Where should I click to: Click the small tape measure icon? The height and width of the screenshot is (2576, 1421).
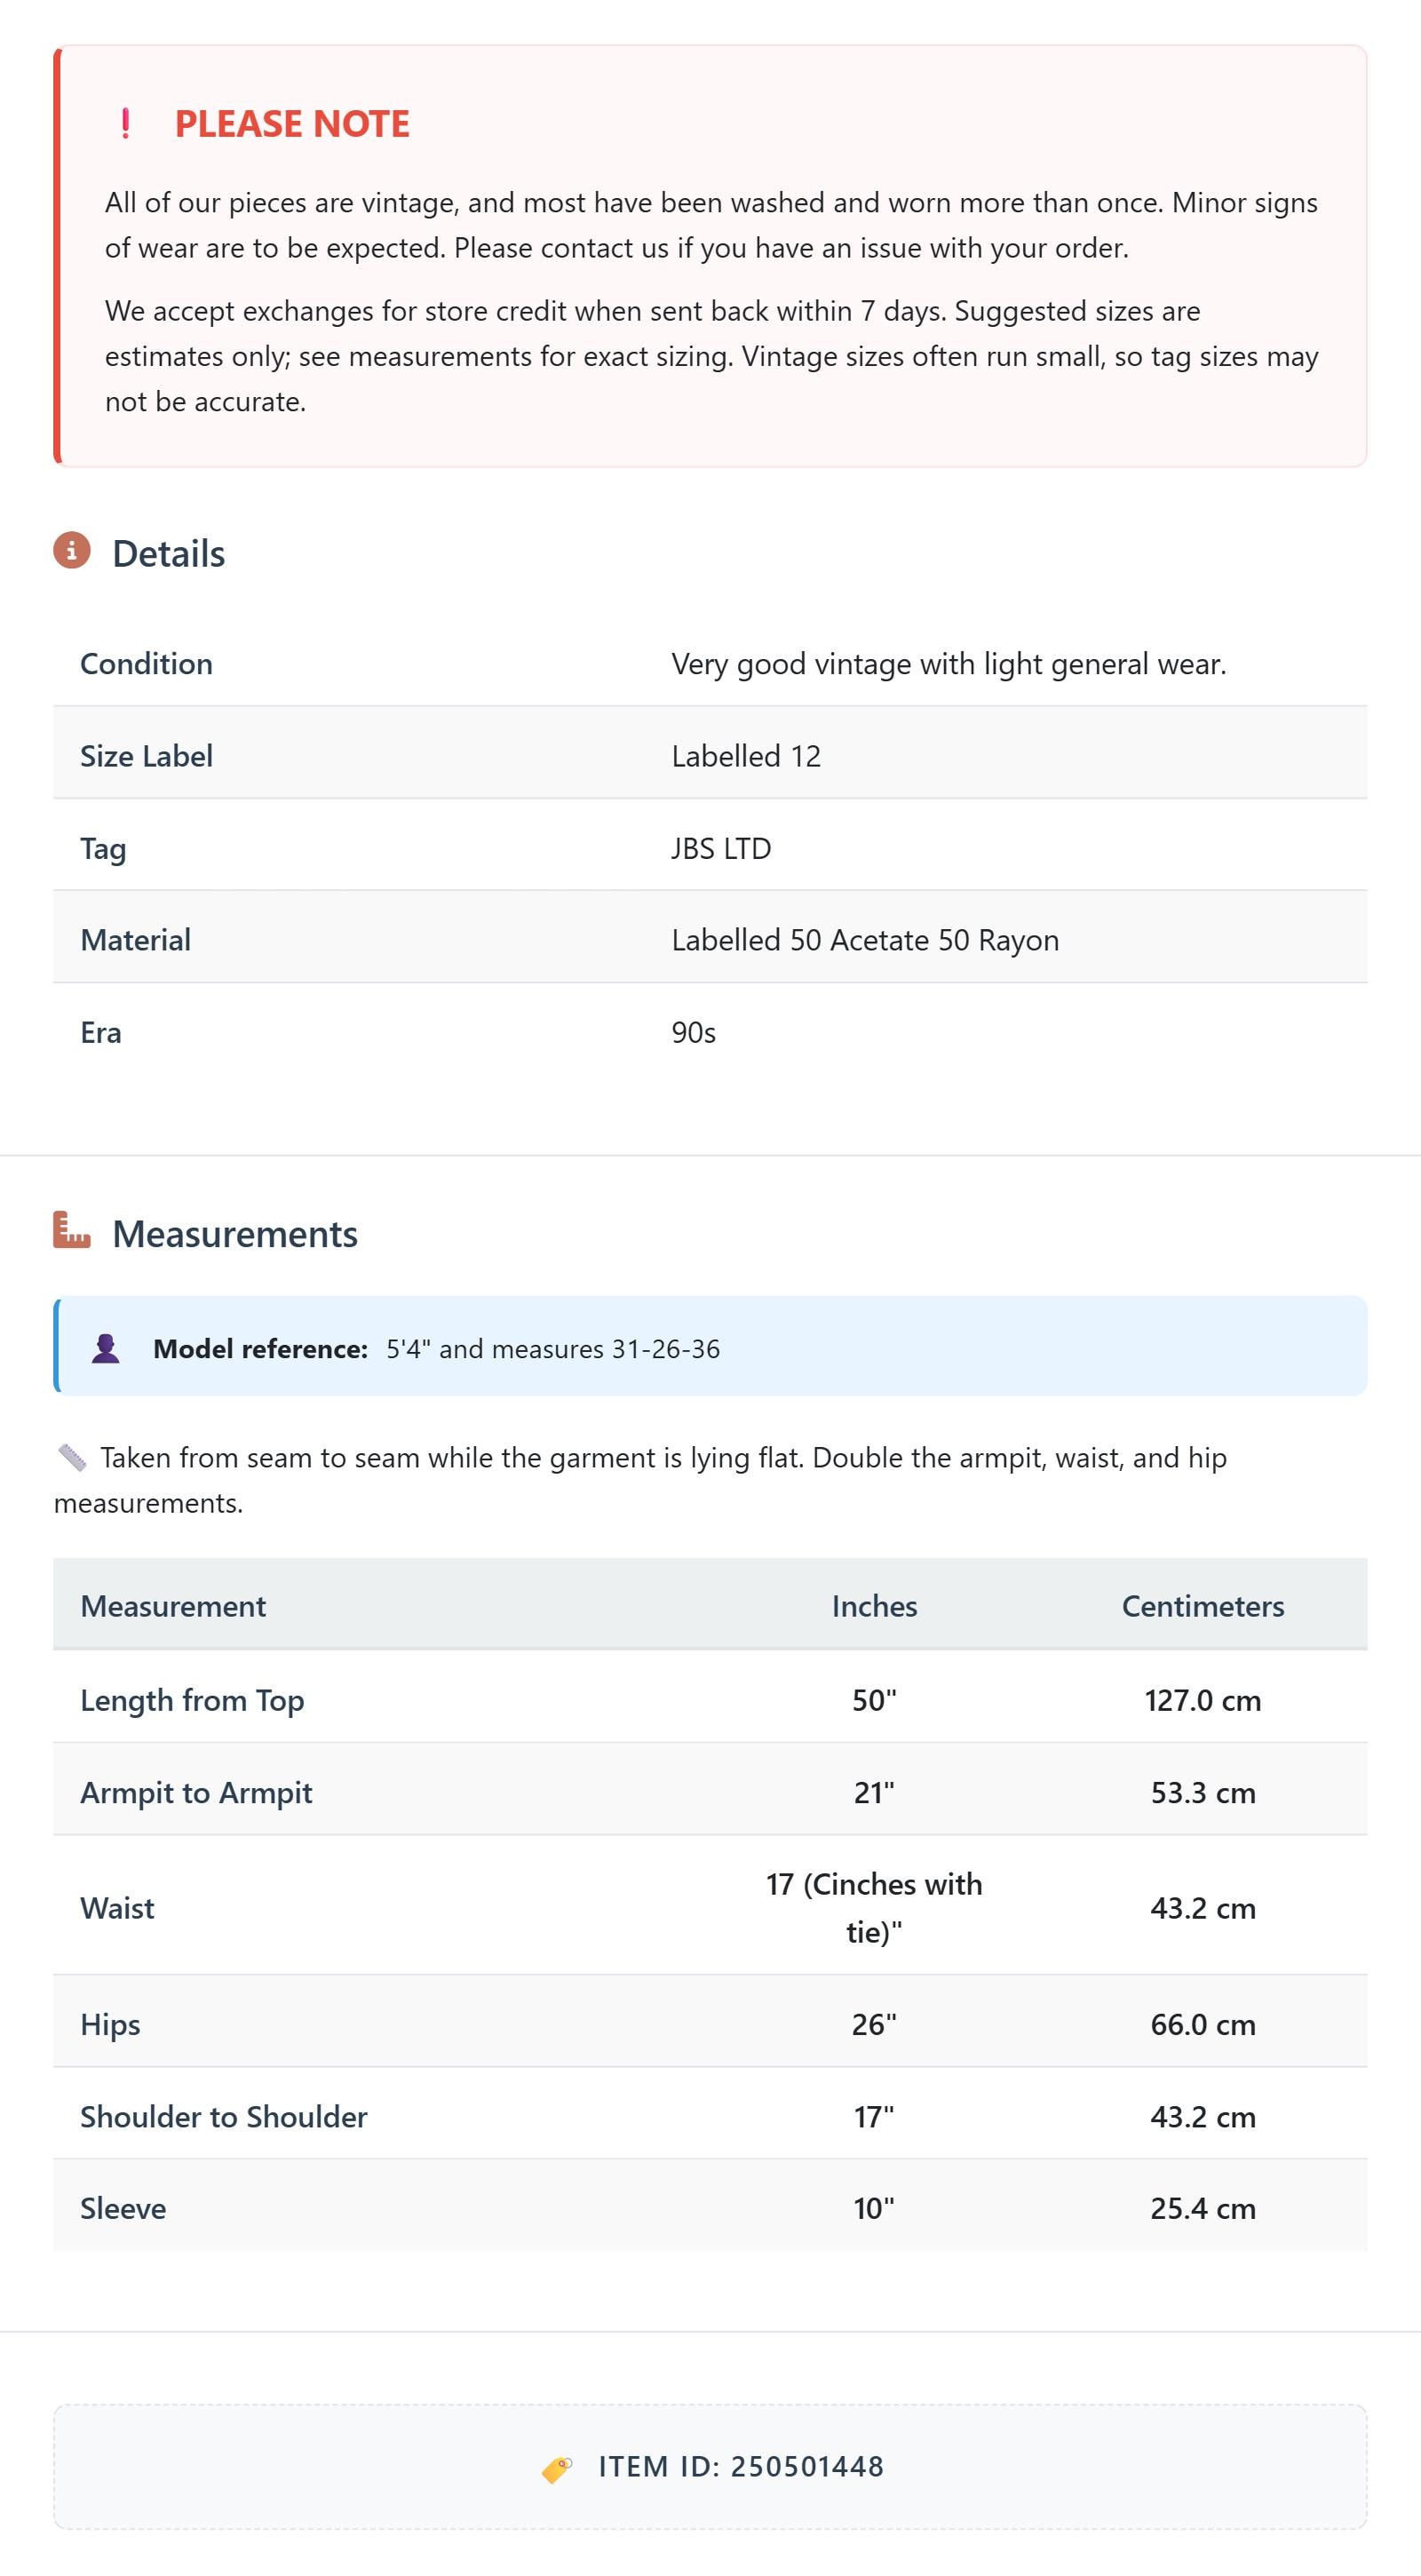click(72, 1458)
